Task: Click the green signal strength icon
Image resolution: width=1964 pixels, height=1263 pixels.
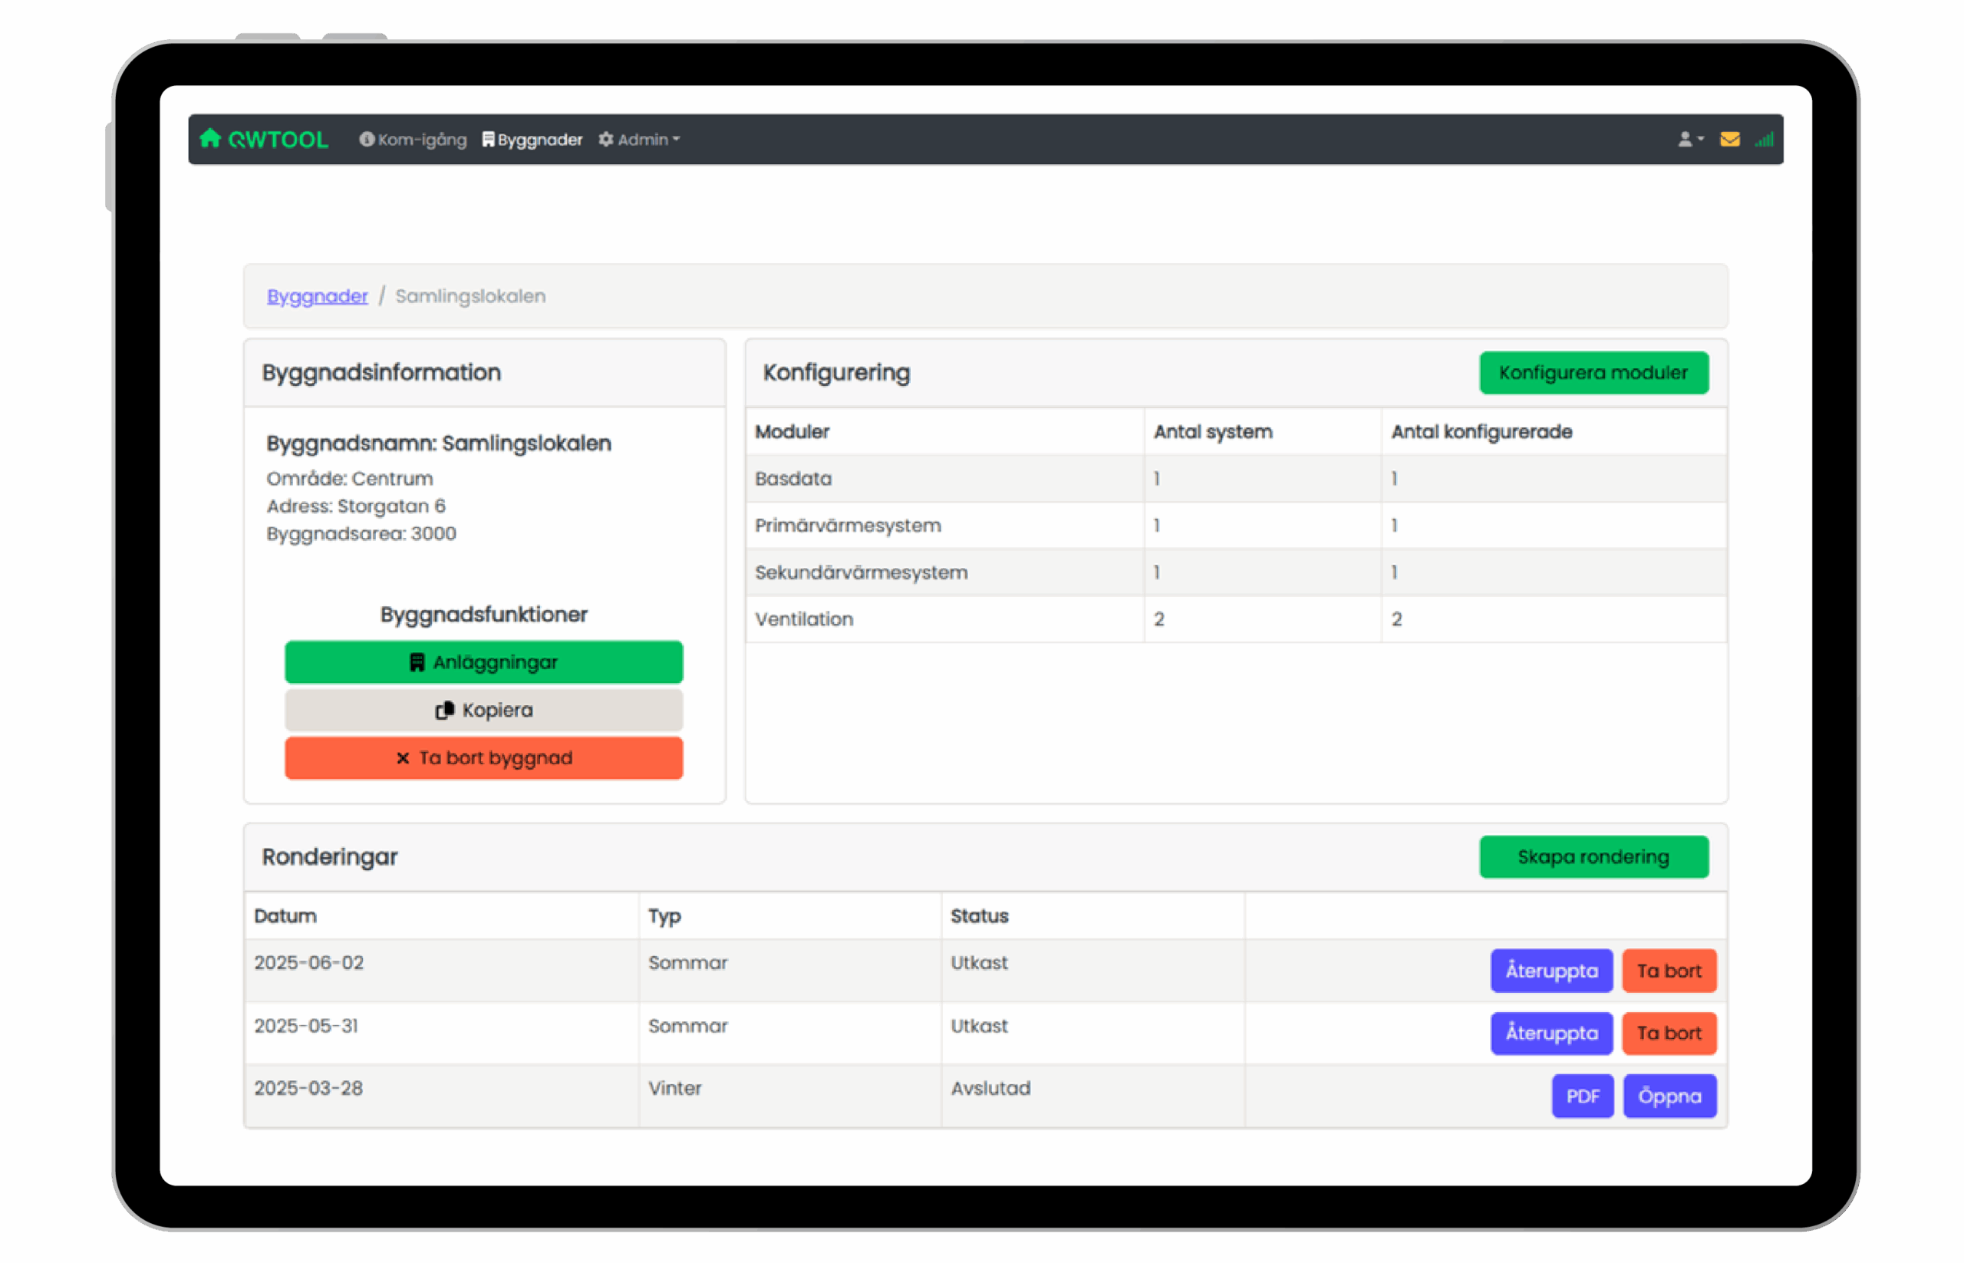Action: pyautogui.click(x=1764, y=140)
